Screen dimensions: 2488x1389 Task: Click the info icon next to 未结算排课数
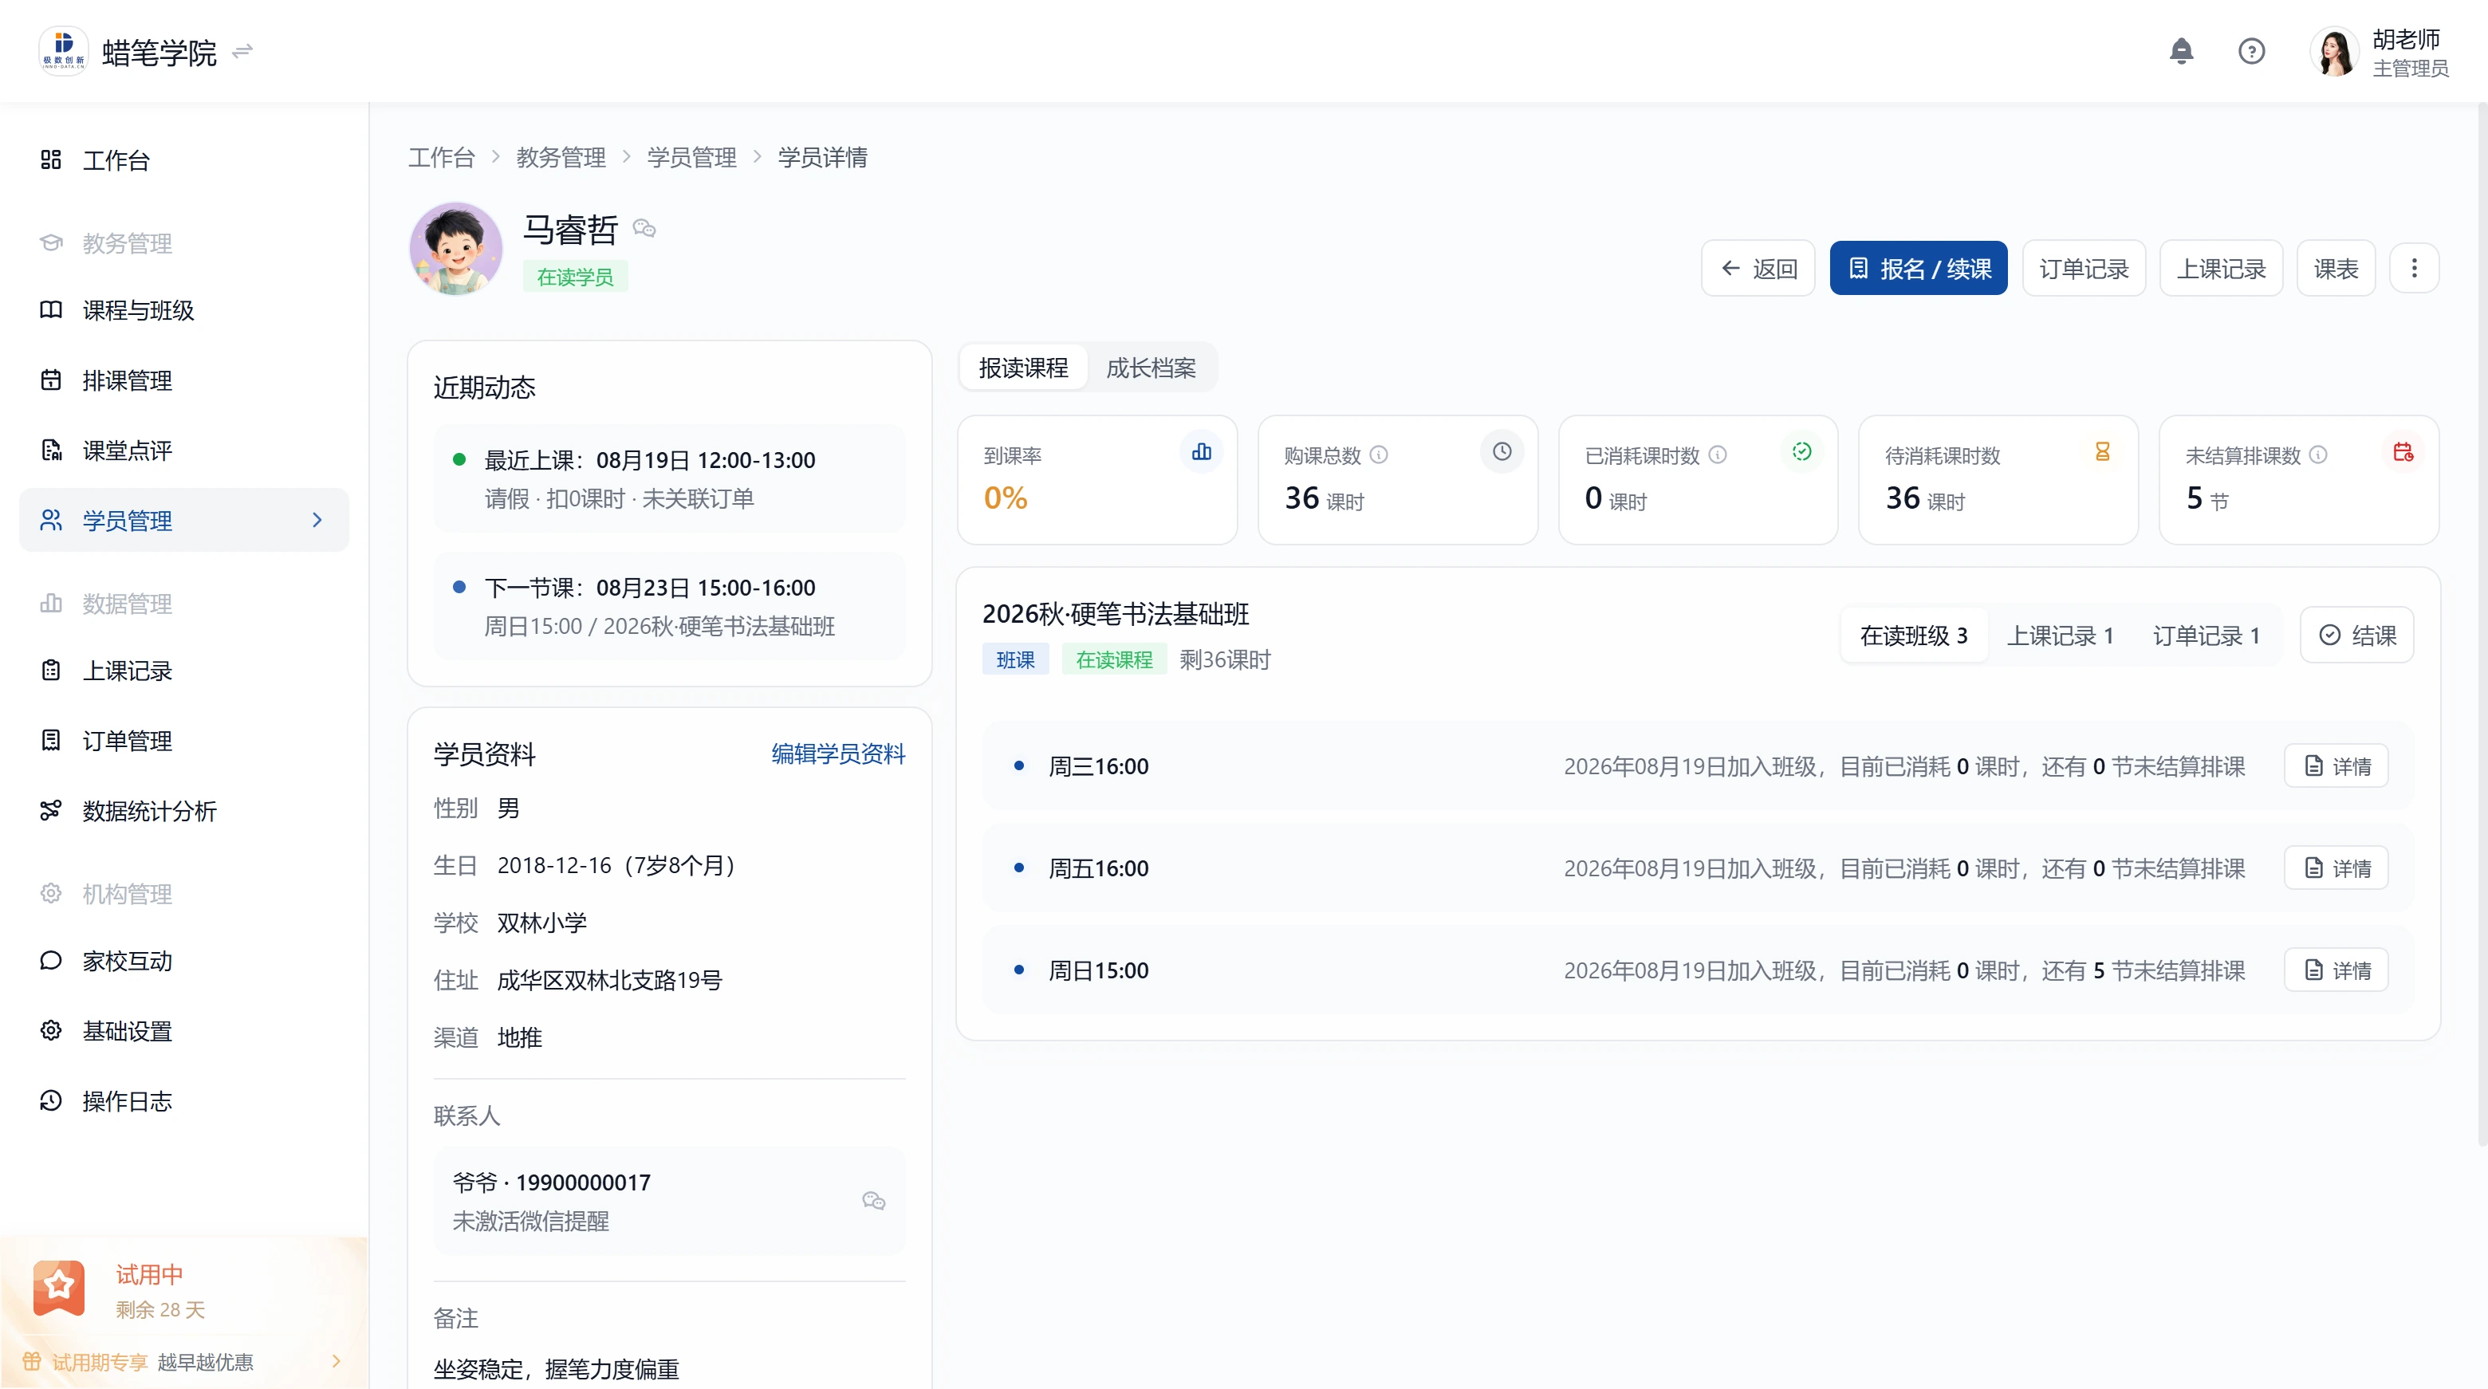[x=2318, y=455]
